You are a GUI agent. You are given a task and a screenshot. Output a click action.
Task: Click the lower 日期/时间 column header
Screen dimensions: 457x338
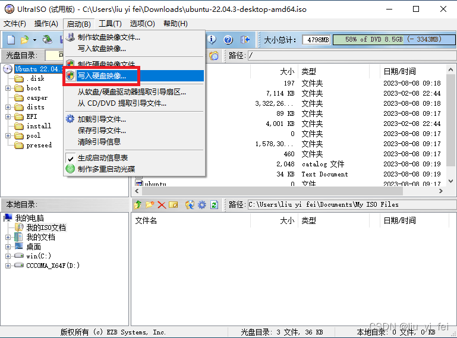tap(414, 220)
